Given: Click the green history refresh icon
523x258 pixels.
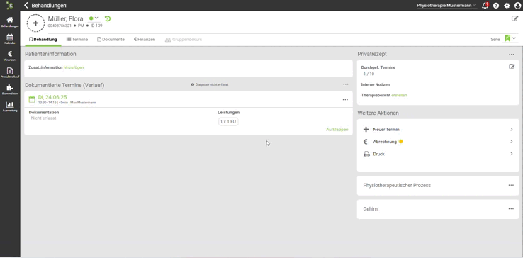Looking at the screenshot, I should (108, 18).
